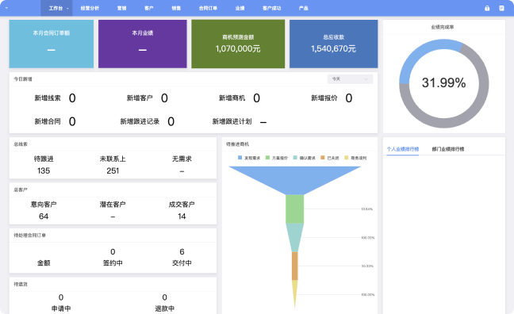Toggle the orange 已关闭 legend item
Image resolution: width=514 pixels, height=314 pixels.
point(330,158)
